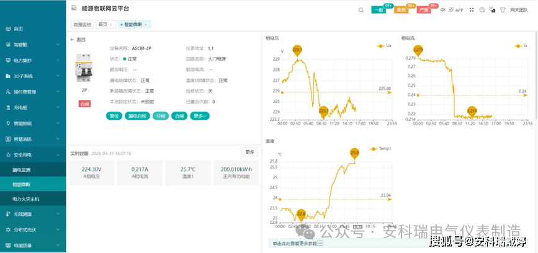Close the 首页 tab with its x
Screen dimensions: 538x253
point(111,25)
